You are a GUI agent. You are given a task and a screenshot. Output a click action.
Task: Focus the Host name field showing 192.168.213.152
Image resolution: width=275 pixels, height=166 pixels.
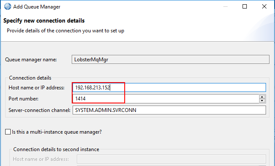point(169,88)
